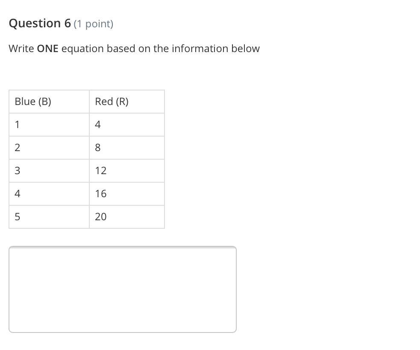Viewport: 420px width, 350px height.
Task: Select Blue cell with value 5
Action: [49, 217]
